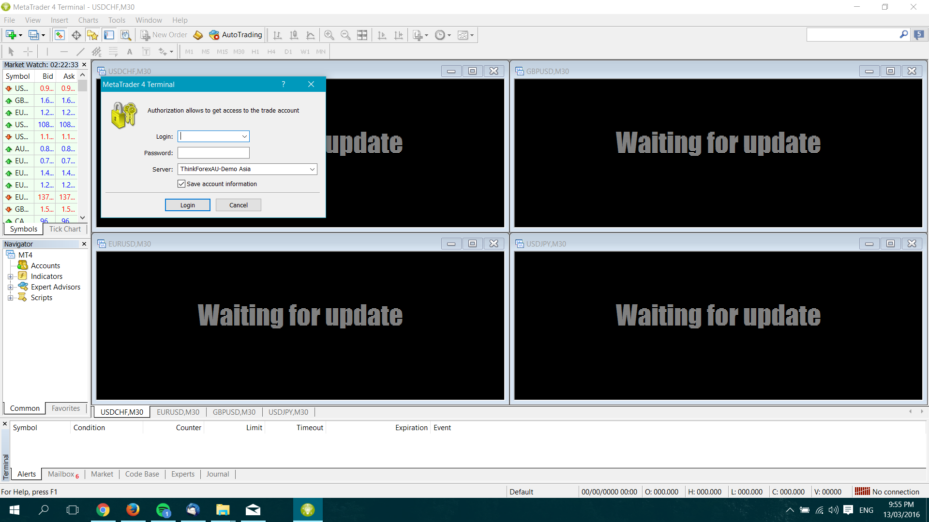Select the Text label A tool

[129, 51]
